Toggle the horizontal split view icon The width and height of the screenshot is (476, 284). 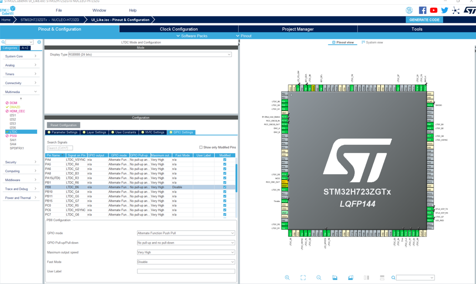[382, 278]
